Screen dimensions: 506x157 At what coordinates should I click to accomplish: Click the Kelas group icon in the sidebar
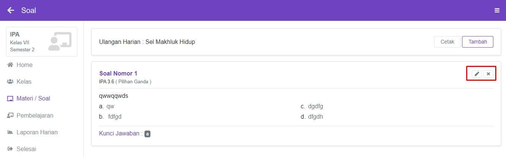[x=10, y=82]
